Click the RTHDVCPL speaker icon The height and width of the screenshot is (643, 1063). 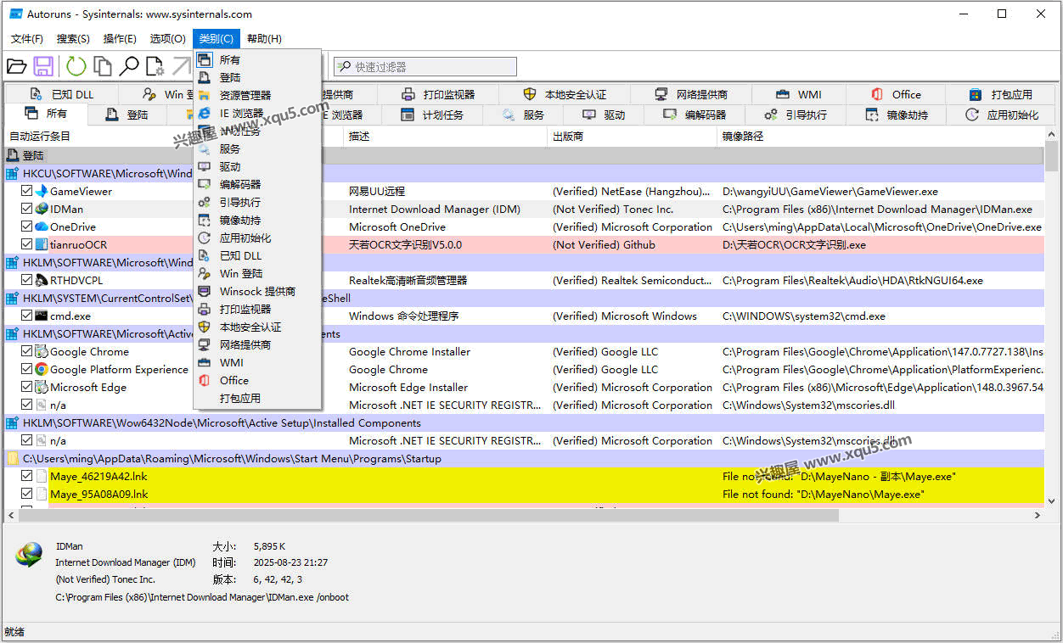pyautogui.click(x=41, y=281)
